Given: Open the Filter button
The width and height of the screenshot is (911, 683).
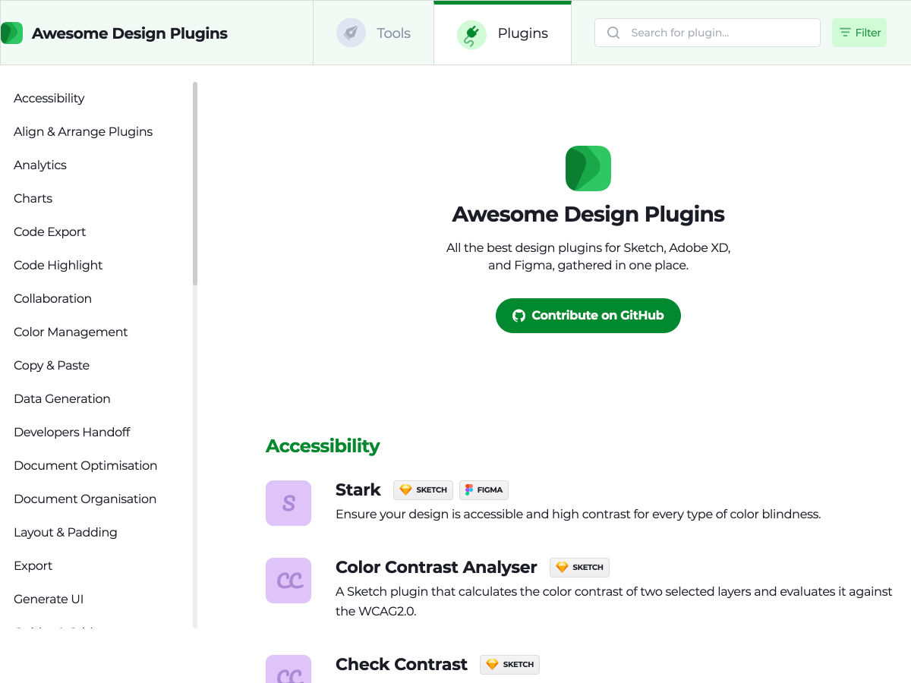Looking at the screenshot, I should (x=859, y=33).
